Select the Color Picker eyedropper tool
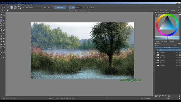The height and width of the screenshot is (102, 181). [4, 39]
